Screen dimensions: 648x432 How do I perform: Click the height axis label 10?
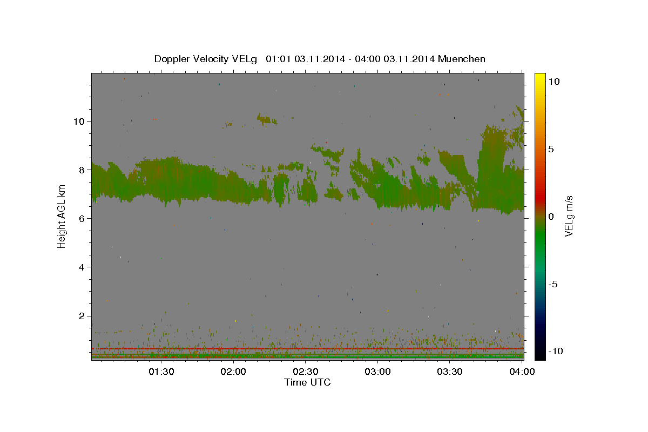[x=79, y=121]
